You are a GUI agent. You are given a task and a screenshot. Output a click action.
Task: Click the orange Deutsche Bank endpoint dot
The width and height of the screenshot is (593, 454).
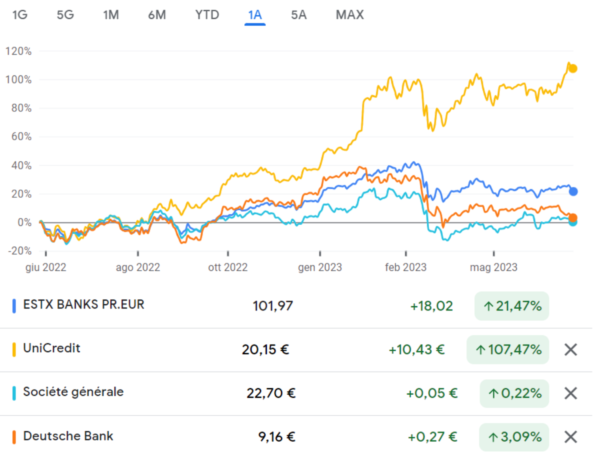click(573, 218)
